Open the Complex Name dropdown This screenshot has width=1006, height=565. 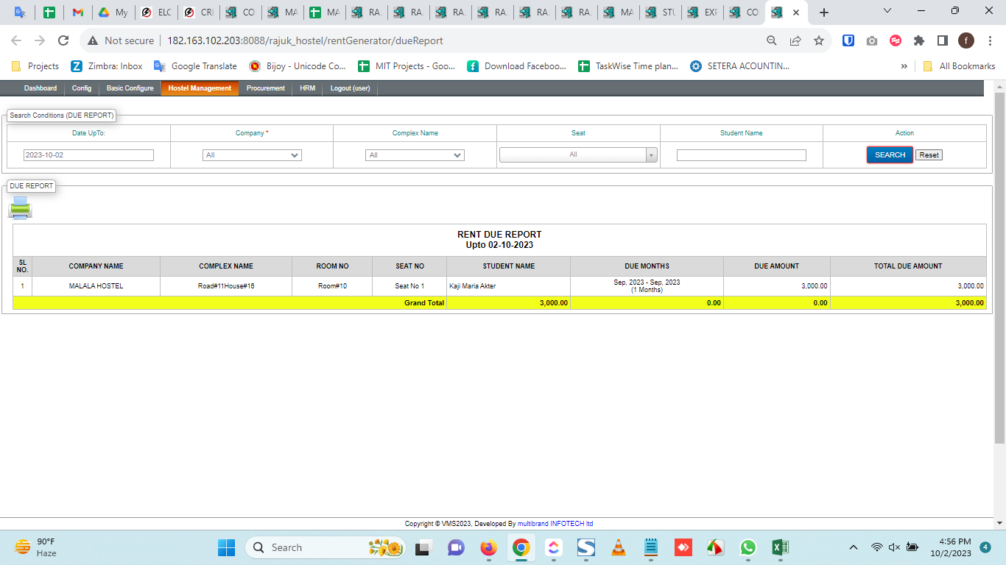(x=415, y=155)
